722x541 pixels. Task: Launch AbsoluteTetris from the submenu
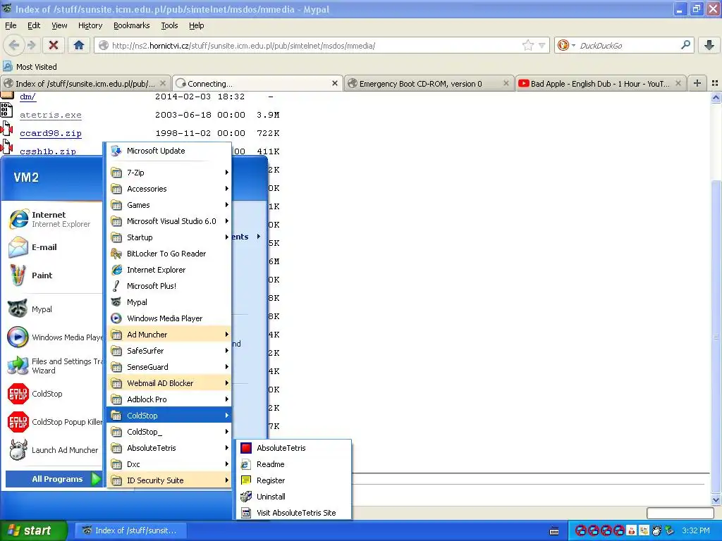click(x=293, y=448)
